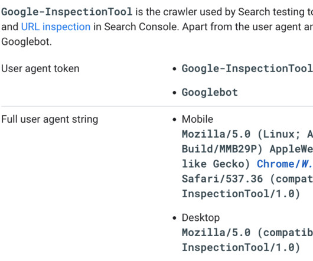The width and height of the screenshot is (313, 261).
Task: Click the 'Mozilla/5.0 (Linux;' mobile string line
Action: pyautogui.click(x=247, y=134)
